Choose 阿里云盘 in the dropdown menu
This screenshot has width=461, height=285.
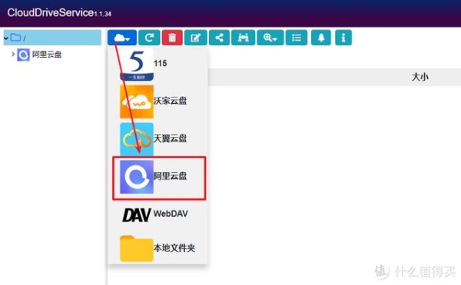pyautogui.click(x=159, y=177)
